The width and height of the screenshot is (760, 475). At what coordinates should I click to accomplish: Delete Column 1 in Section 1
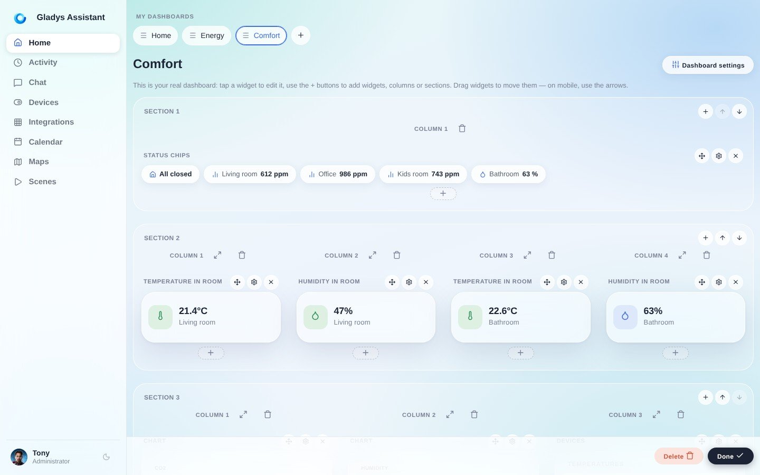tap(462, 128)
